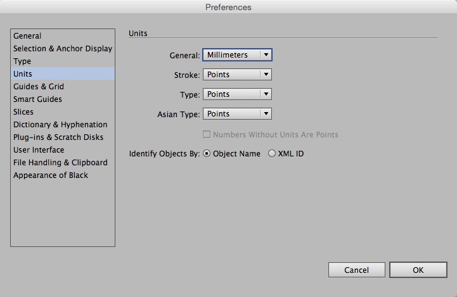Toggle Numbers Without Units Are Points checkbox
The width and height of the screenshot is (457, 297).
[207, 134]
